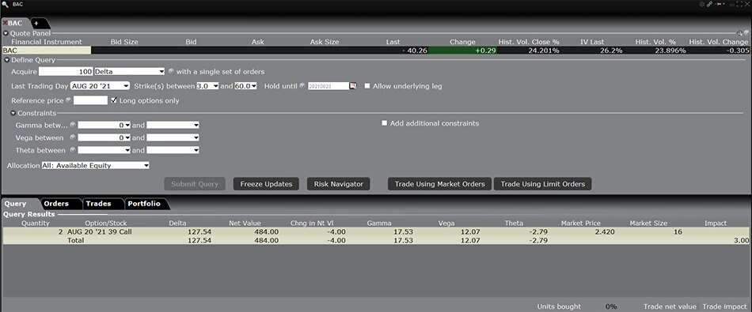
Task: Click the Reference price input field
Action: click(91, 100)
